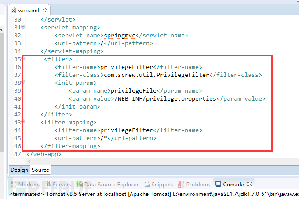
Task: Collapse the filter fold at line 35
Action: [24, 58]
